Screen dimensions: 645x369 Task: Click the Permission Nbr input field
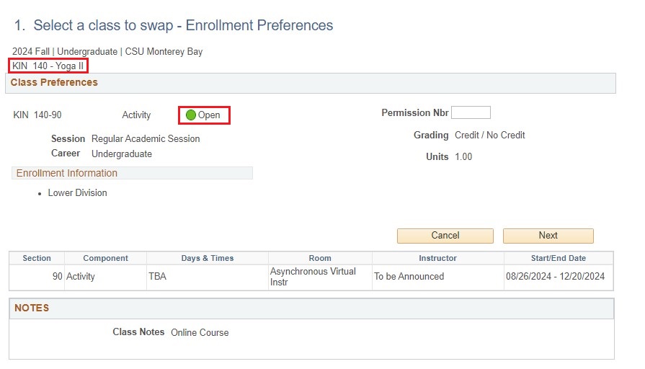[x=471, y=112]
